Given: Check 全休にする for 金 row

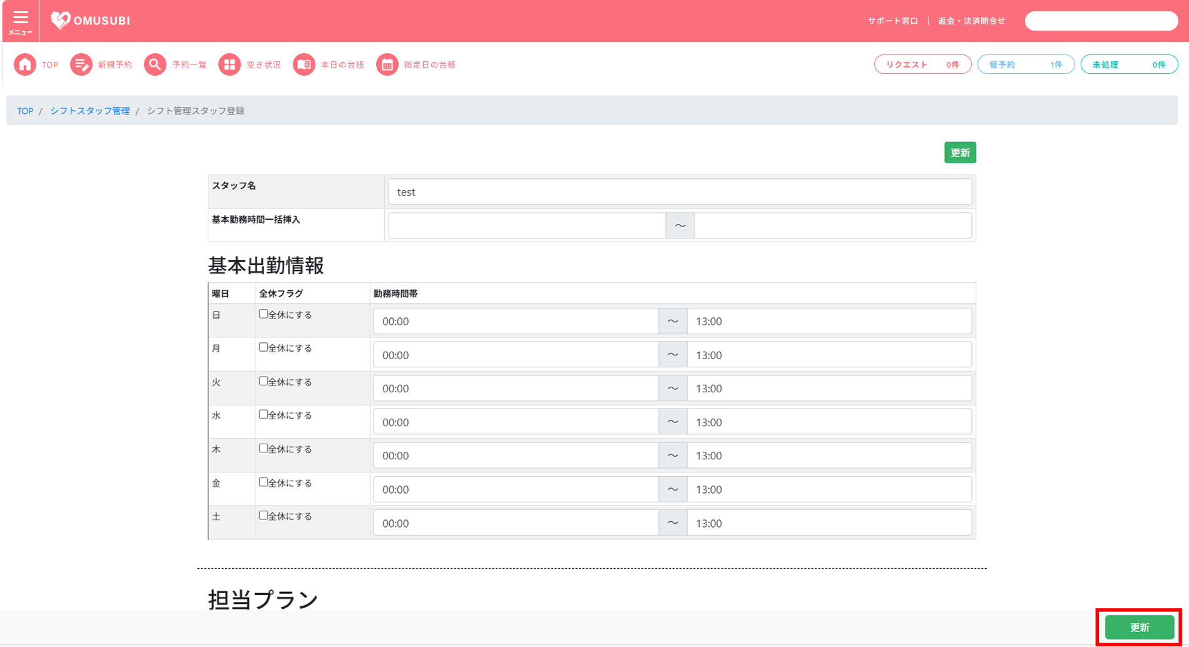Looking at the screenshot, I should click(263, 482).
